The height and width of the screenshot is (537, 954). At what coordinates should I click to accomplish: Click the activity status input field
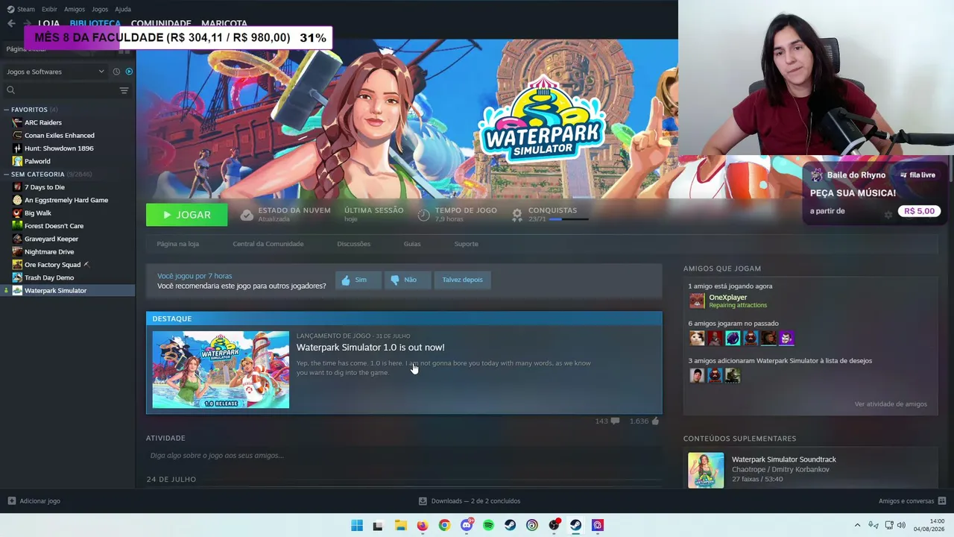pos(404,456)
